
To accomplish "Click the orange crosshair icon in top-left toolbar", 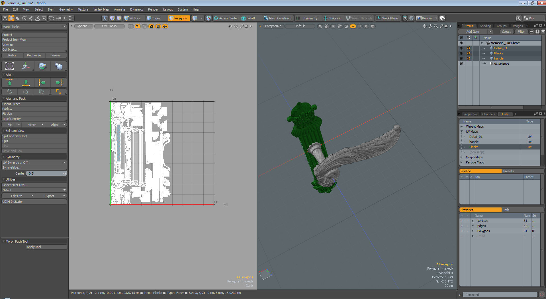I will point(11,18).
